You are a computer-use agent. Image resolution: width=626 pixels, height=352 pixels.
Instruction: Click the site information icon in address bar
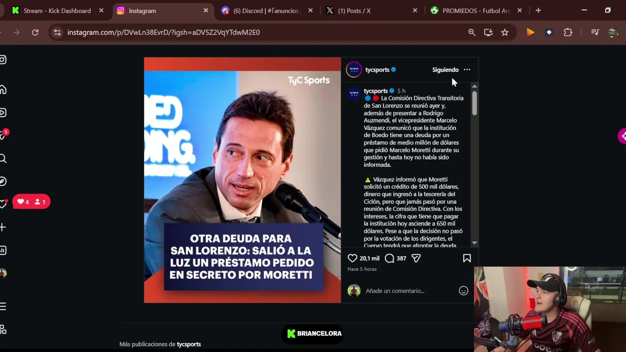click(57, 32)
